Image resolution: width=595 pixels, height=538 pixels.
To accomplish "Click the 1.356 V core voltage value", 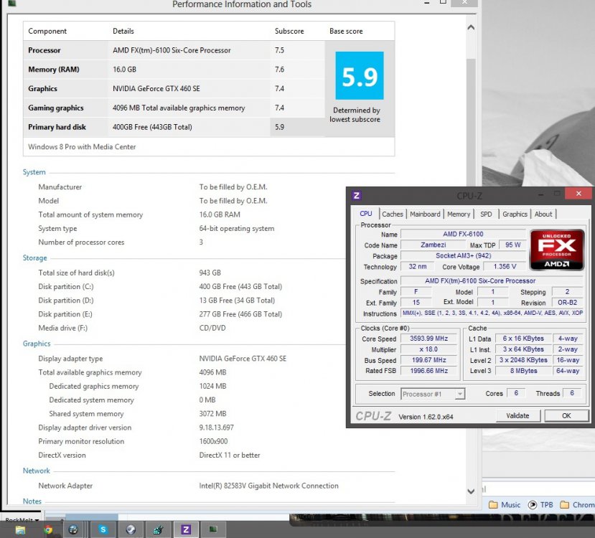I will pos(505,267).
